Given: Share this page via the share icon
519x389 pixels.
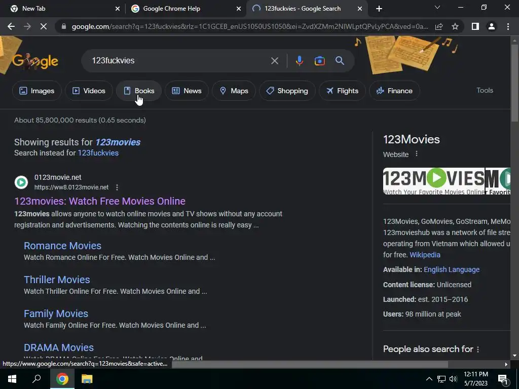Looking at the screenshot, I should [x=439, y=26].
